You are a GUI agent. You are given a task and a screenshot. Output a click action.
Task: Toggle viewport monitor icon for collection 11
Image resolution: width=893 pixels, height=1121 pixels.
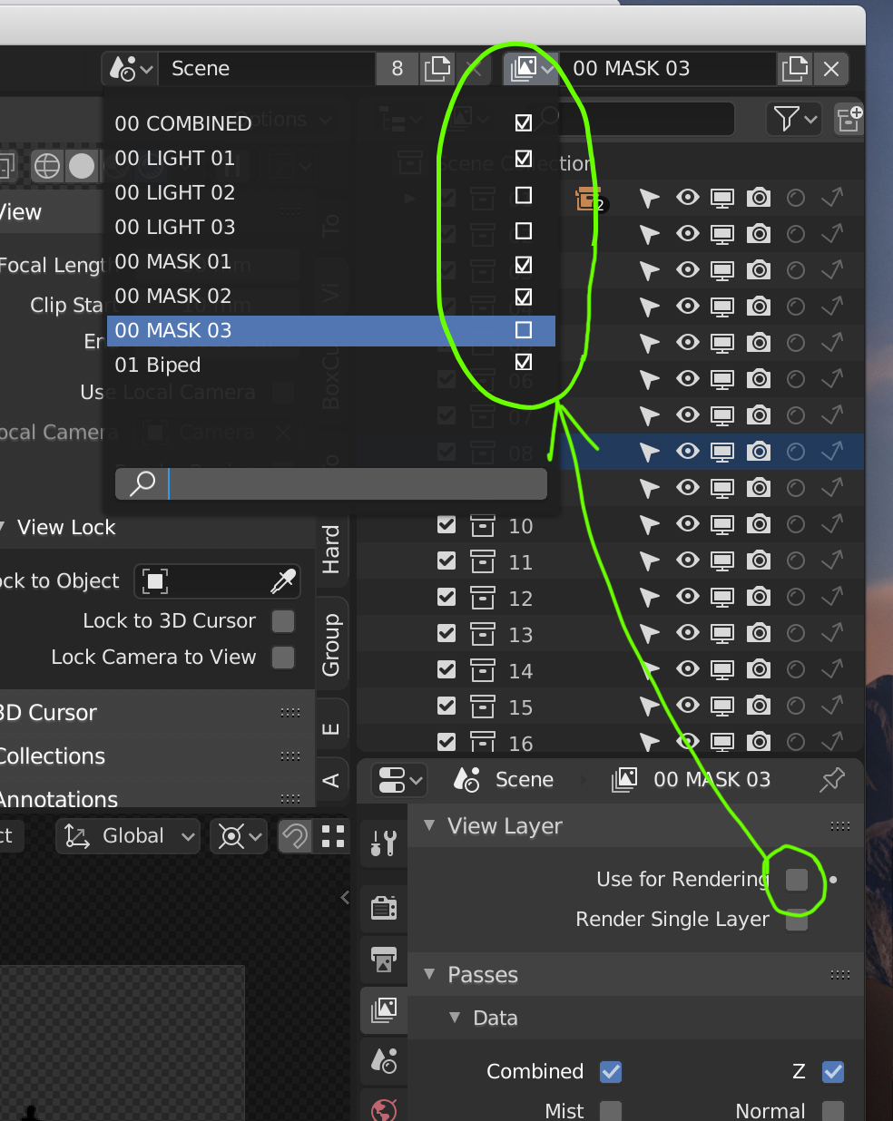[x=722, y=560]
